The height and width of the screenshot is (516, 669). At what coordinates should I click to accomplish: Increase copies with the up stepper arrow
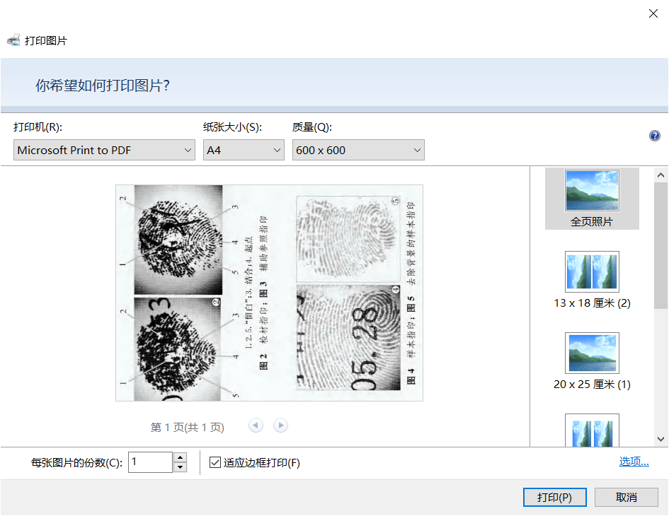pos(179,457)
